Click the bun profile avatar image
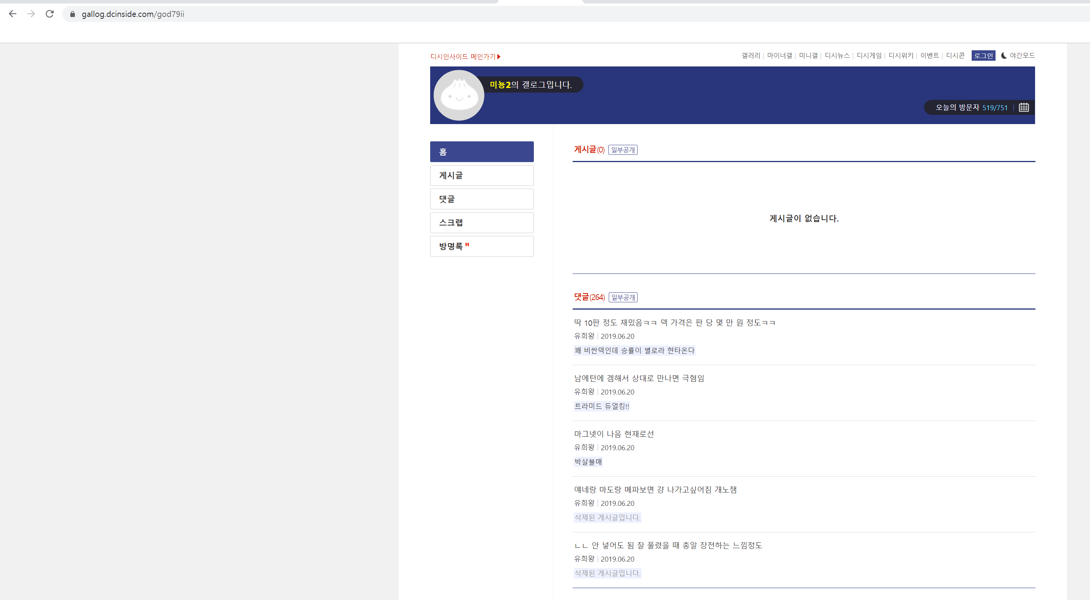This screenshot has width=1090, height=600. (459, 95)
